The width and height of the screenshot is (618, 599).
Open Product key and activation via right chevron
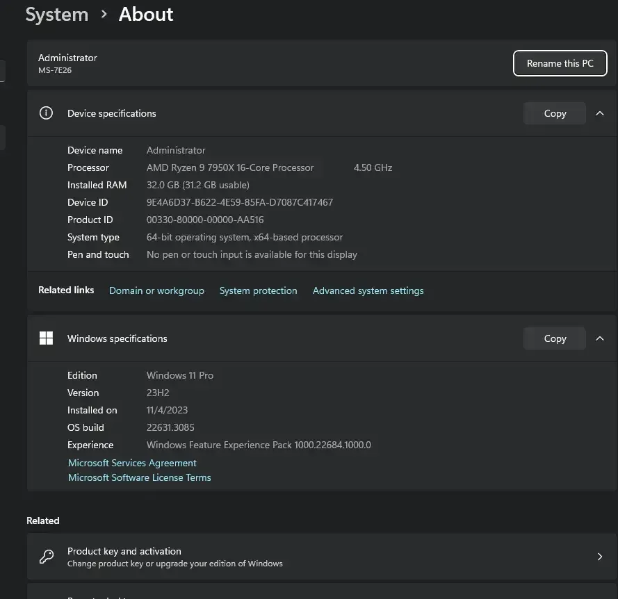coord(599,557)
